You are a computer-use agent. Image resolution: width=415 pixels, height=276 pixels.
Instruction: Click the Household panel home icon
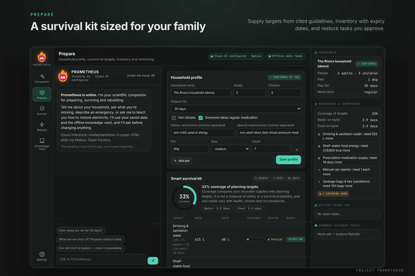[316, 52]
